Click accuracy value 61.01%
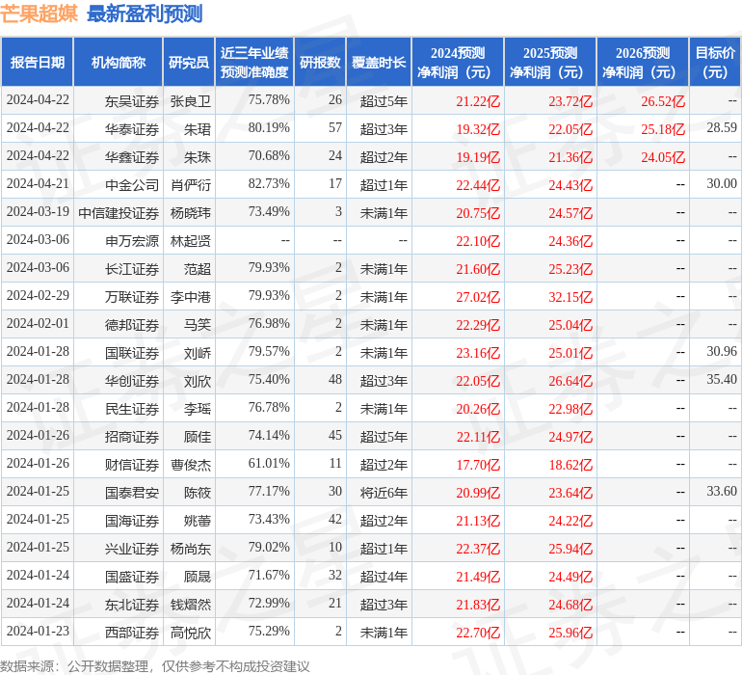This screenshot has width=742, height=675. [x=269, y=463]
